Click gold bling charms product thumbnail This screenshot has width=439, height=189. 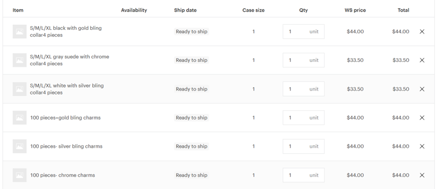click(20, 118)
